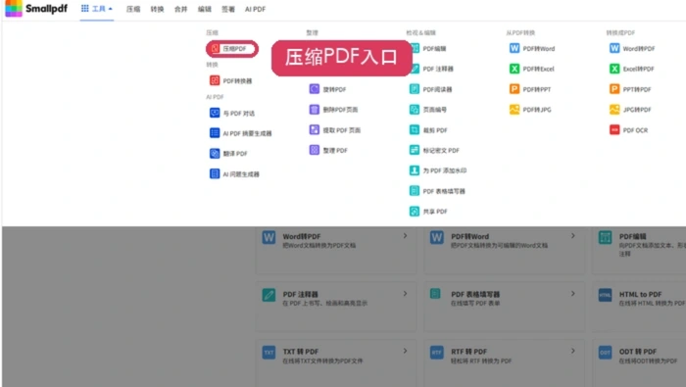The width and height of the screenshot is (686, 387).
Task: Open the ODT 转 PDF card
Action: [639, 363]
